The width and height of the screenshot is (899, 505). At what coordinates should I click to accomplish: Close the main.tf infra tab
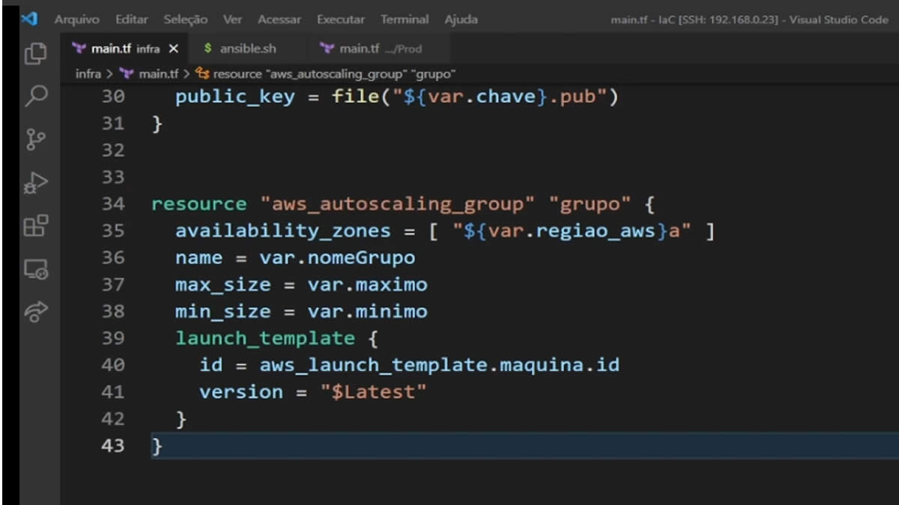coord(174,49)
